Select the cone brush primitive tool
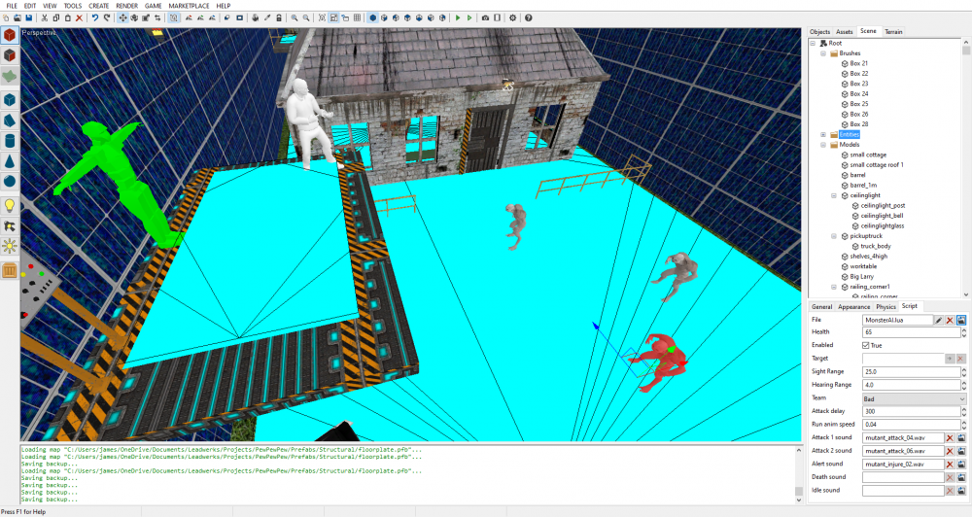The image size is (972, 517). coord(10,161)
